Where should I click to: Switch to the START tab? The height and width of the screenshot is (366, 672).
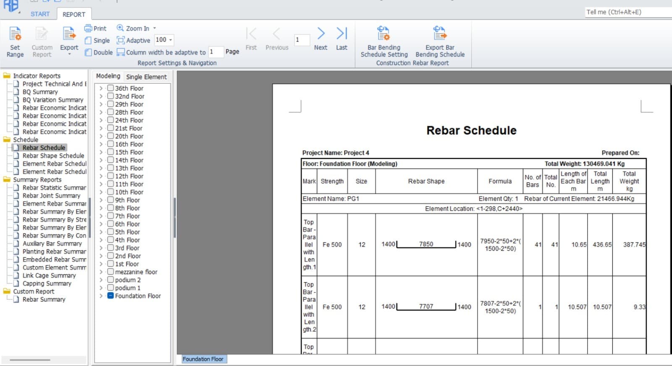pos(40,14)
